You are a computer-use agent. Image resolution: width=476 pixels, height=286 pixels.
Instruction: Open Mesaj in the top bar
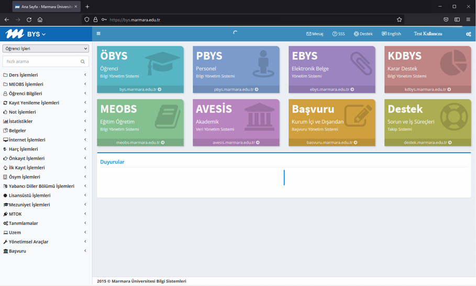(315, 34)
